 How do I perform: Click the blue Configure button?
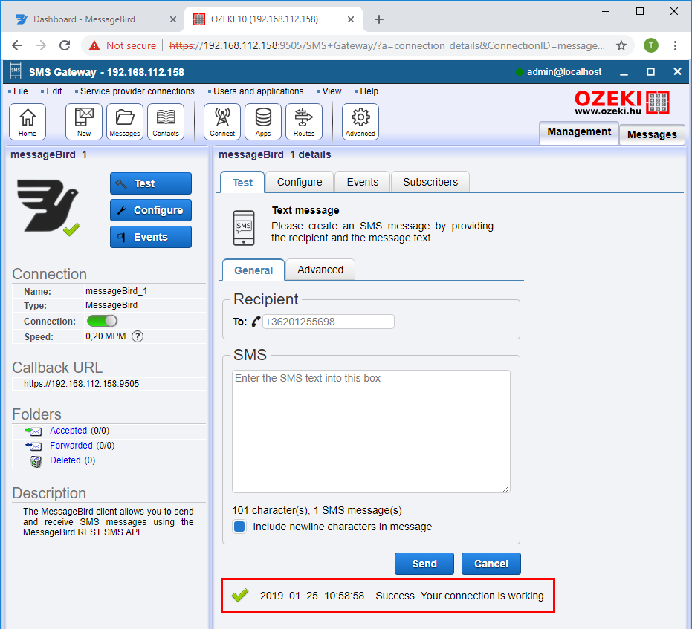(x=151, y=210)
